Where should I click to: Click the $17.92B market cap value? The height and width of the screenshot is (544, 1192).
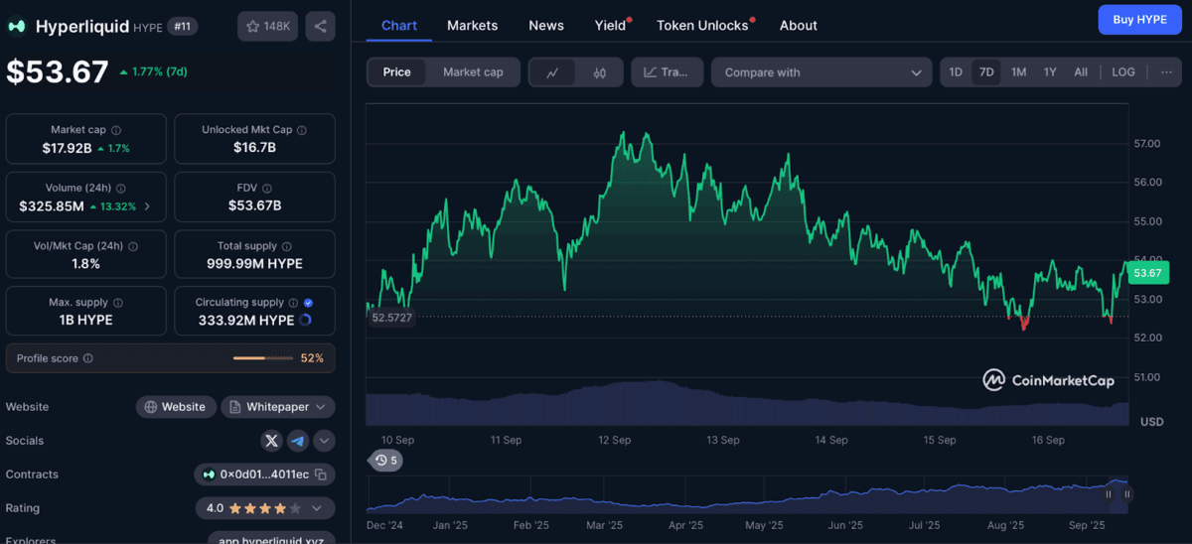point(67,148)
